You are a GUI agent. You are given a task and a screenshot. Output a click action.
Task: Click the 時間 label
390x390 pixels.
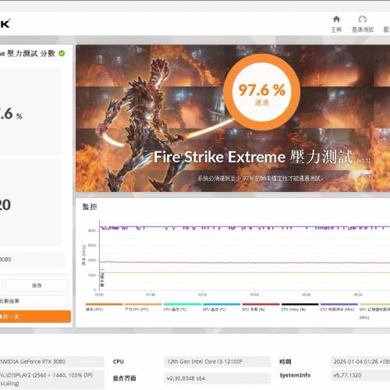[x=285, y=361]
